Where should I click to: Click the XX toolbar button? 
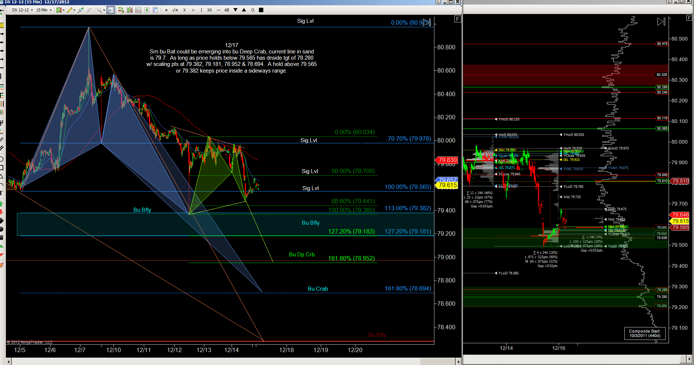(x=209, y=10)
